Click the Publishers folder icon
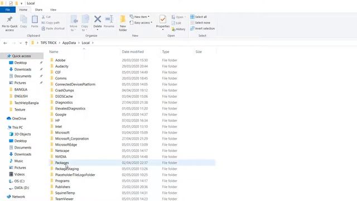Image resolution: width=357 pixels, height=201 pixels. click(x=52, y=186)
